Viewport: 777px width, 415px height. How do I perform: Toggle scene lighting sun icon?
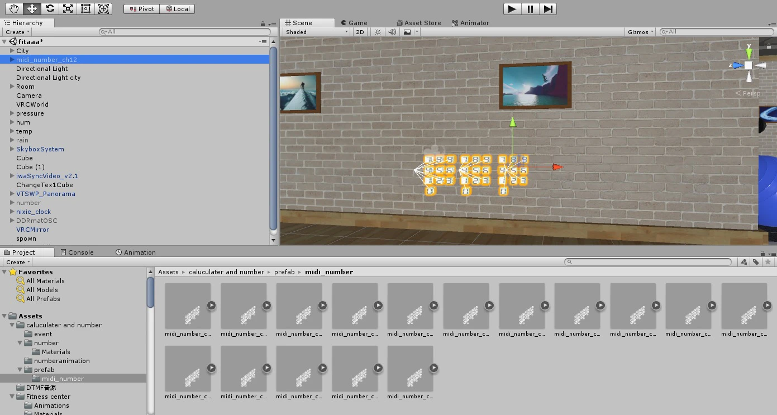378,32
